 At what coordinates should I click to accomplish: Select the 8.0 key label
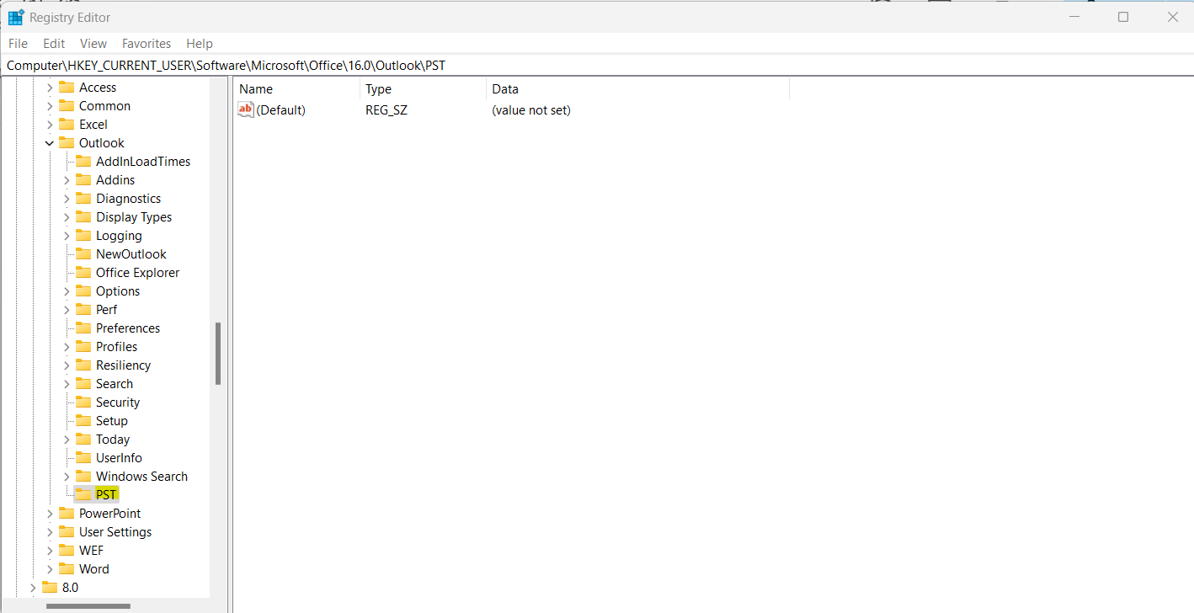pos(70,587)
